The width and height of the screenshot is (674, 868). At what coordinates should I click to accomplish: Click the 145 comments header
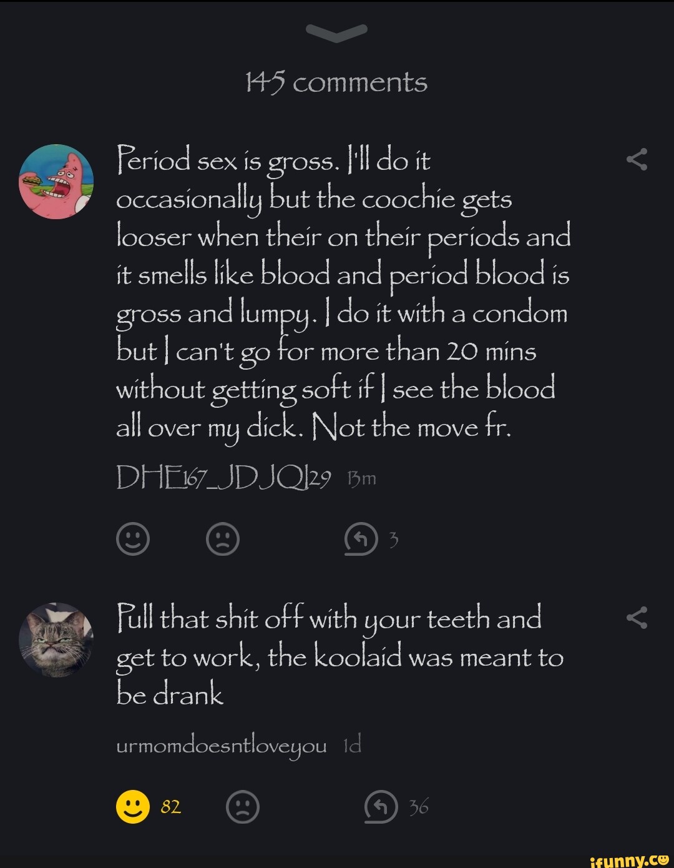point(337,82)
